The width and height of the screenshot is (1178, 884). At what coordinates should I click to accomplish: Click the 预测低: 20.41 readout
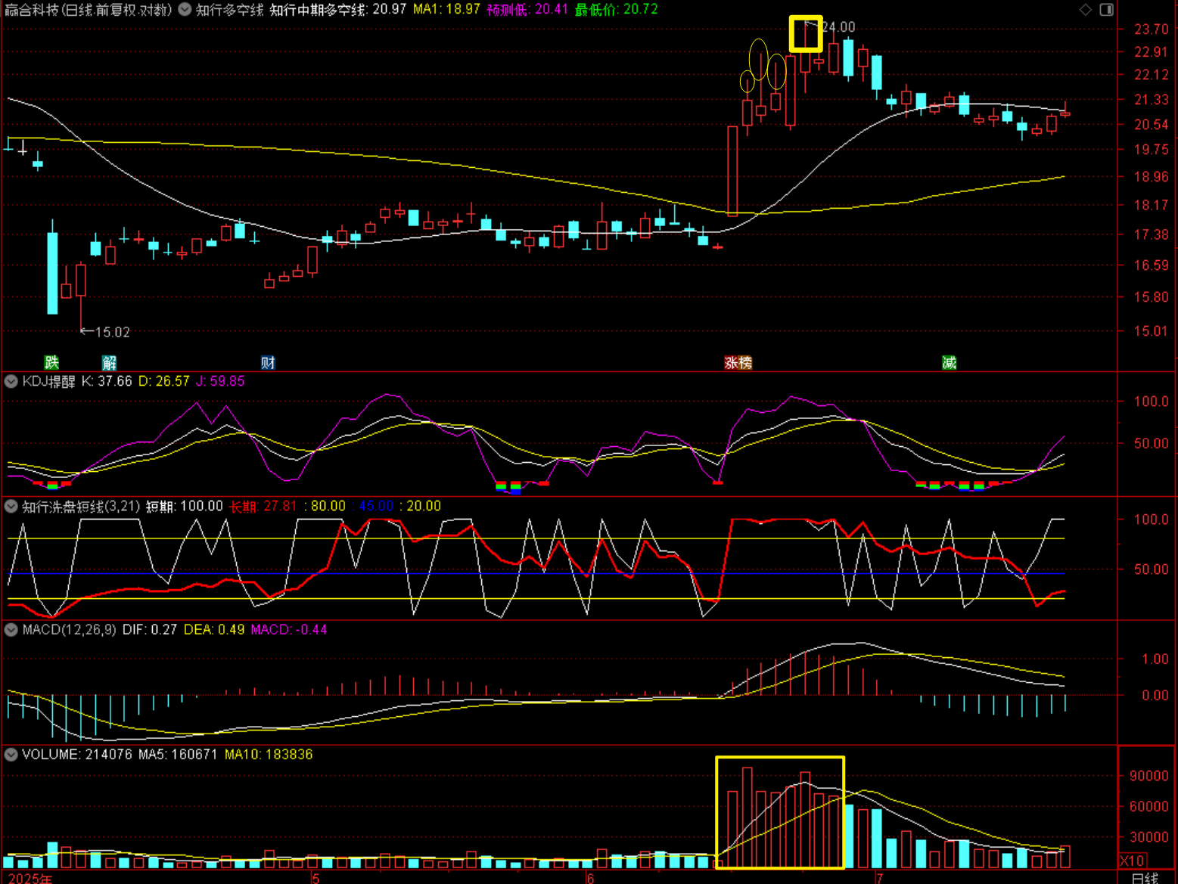click(x=527, y=10)
